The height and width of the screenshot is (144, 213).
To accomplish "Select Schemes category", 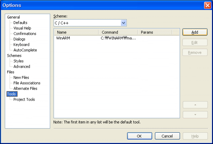I will (14, 56).
